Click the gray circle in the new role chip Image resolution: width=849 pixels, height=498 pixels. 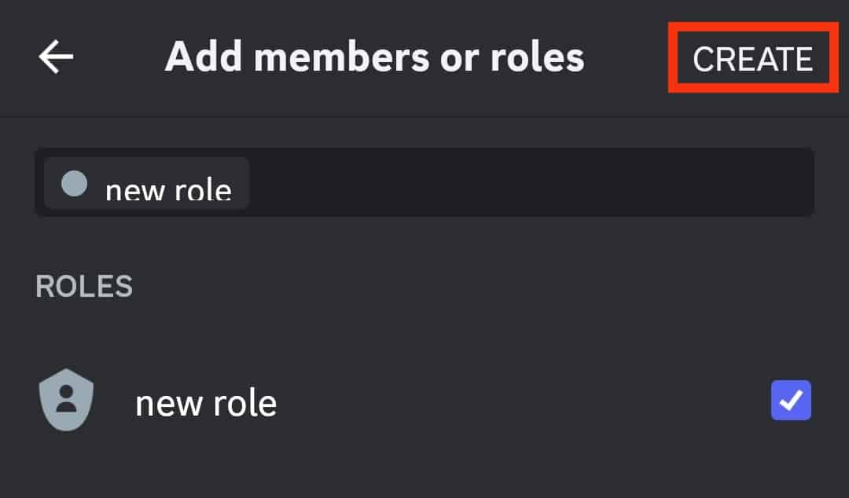click(74, 183)
